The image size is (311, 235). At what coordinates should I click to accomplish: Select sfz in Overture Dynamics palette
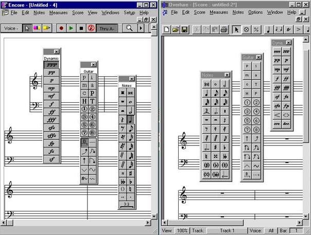(x=277, y=106)
